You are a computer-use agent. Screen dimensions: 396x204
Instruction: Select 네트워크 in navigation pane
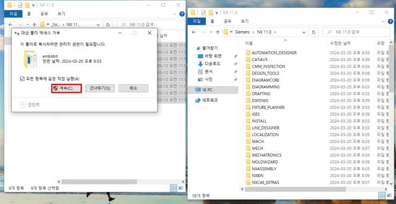coord(210,100)
